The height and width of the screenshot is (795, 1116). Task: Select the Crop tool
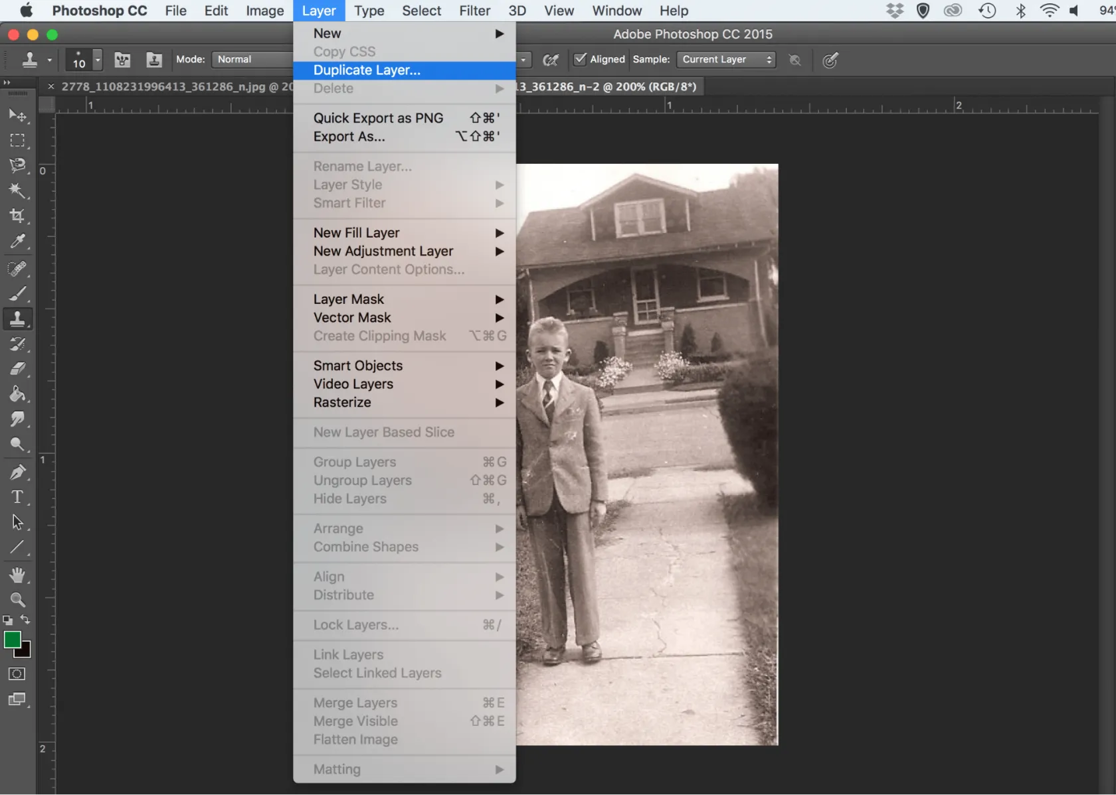(x=17, y=216)
